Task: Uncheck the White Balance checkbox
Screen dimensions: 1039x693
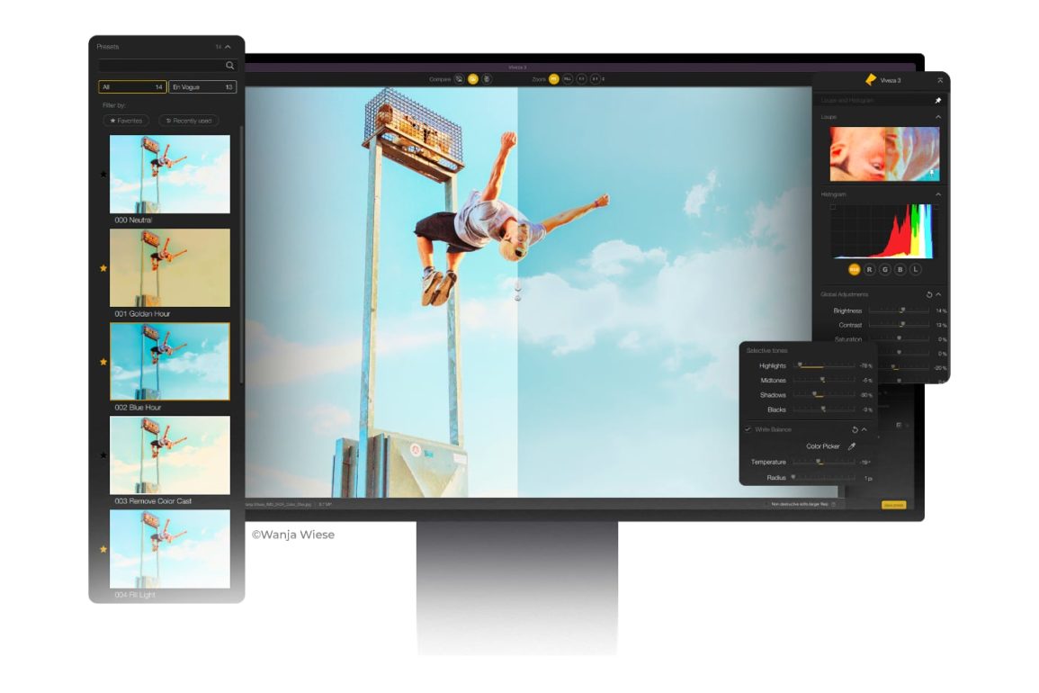Action: coord(748,429)
